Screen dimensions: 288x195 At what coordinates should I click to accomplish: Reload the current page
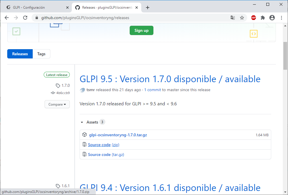click(25, 18)
